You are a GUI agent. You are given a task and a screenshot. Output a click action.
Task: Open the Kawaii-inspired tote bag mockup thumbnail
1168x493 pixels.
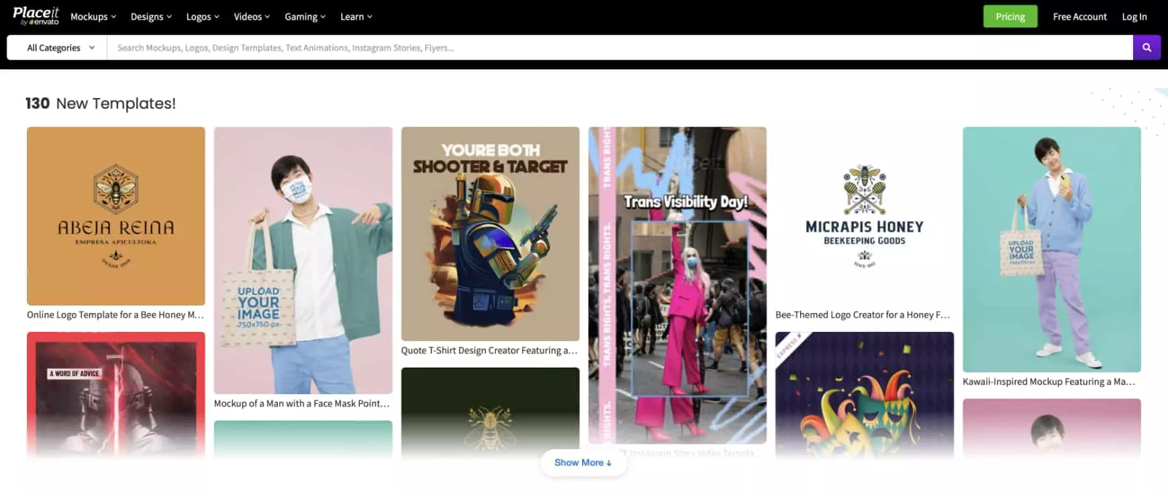[x=1052, y=250]
